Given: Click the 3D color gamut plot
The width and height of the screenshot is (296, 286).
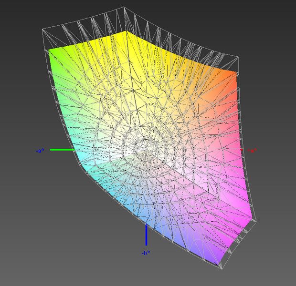Looking at the screenshot, I should click(x=149, y=139).
